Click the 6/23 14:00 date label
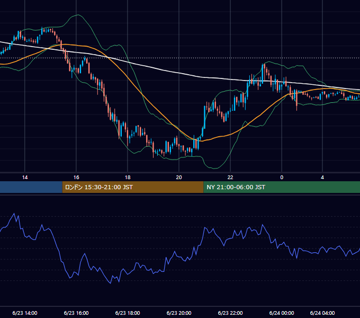This screenshot has width=360, height=318. (25, 313)
